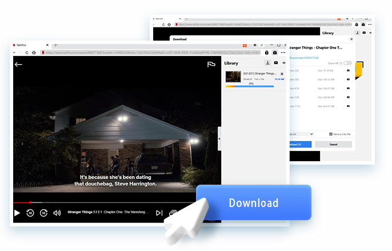
Task: Toggle eye icon for Size 70.78 MB row
Action: (x=348, y=70)
